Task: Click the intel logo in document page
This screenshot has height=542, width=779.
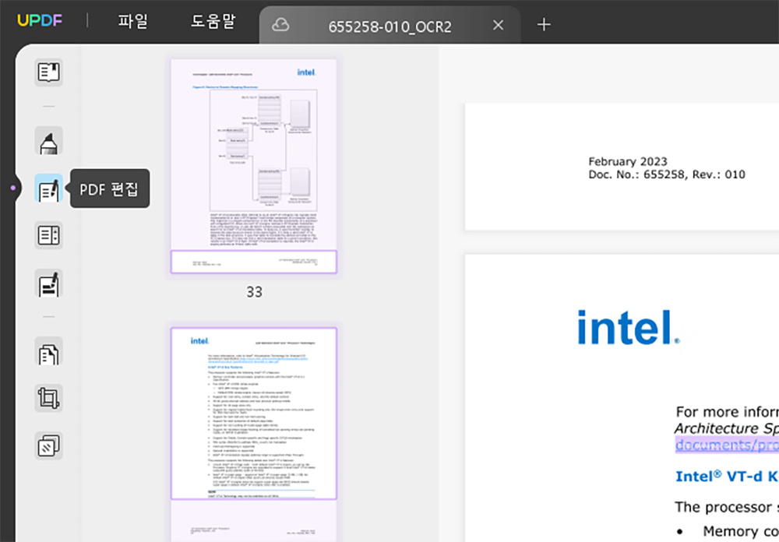Action: pyautogui.click(x=629, y=327)
